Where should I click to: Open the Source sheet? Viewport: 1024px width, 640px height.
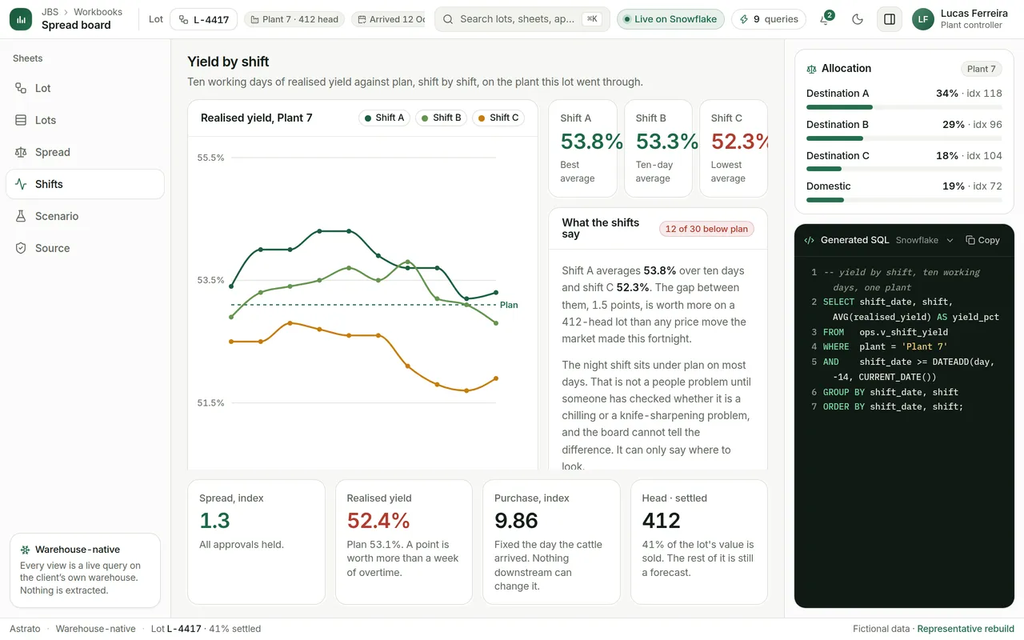[85, 248]
